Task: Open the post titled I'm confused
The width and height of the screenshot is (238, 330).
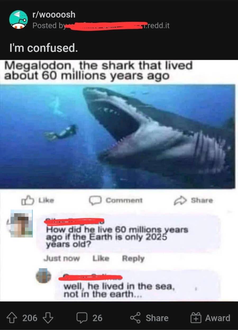Action: point(44,48)
